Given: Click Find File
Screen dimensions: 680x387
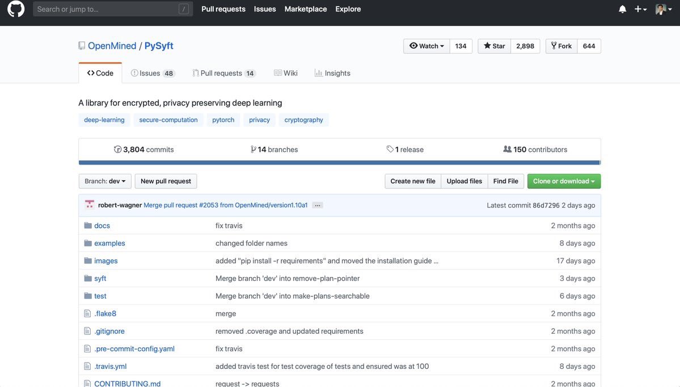Looking at the screenshot, I should pos(505,181).
